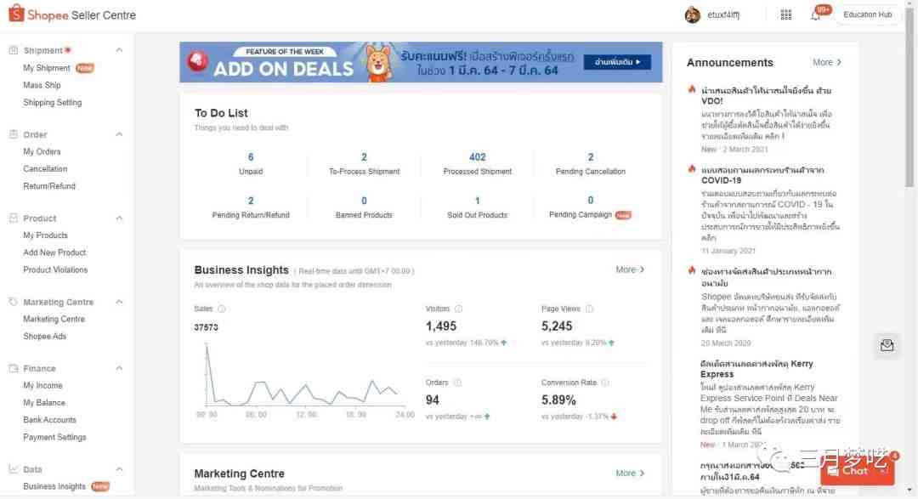Click the Sales info icon

(221, 309)
